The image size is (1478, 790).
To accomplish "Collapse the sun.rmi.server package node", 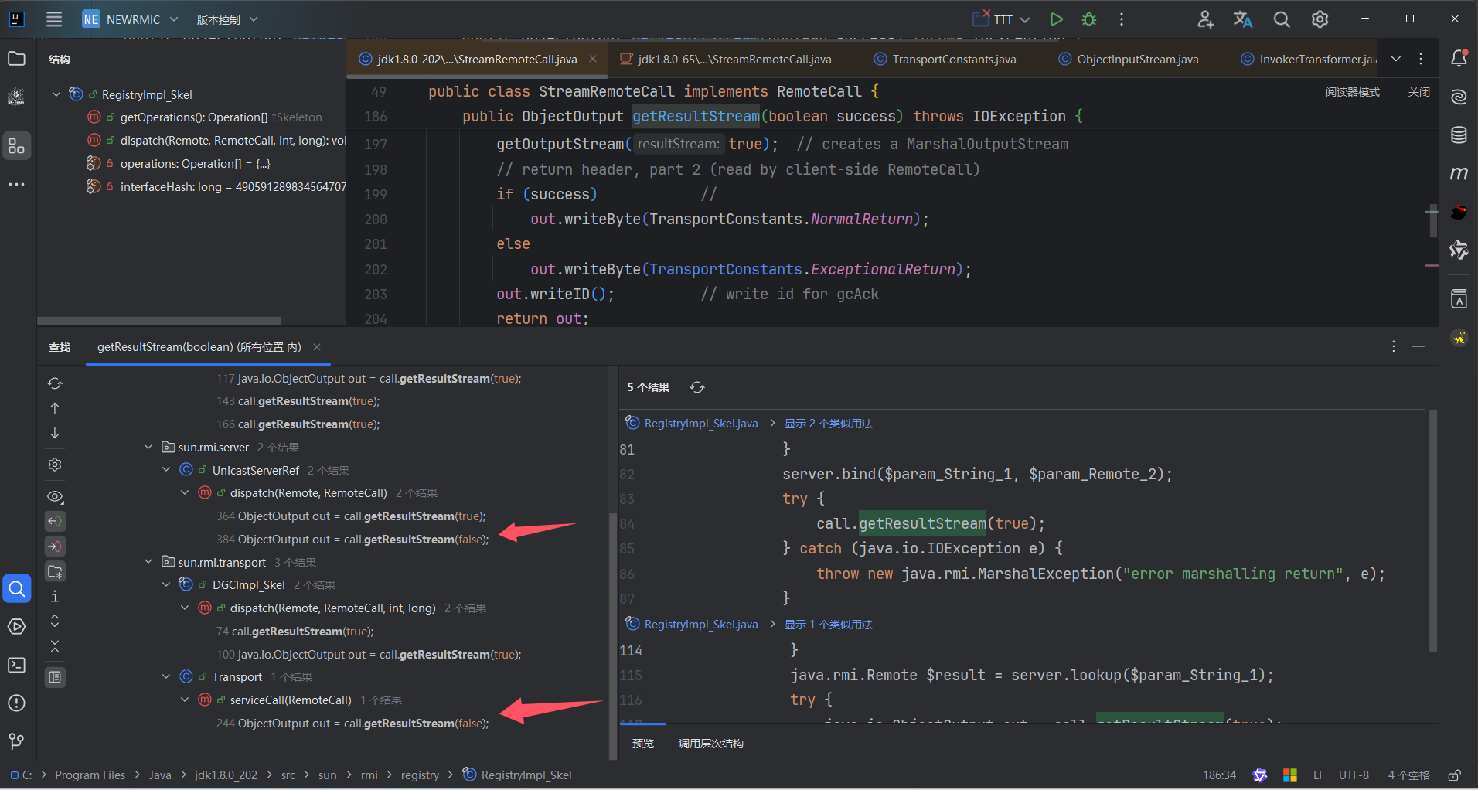I will coord(148,447).
